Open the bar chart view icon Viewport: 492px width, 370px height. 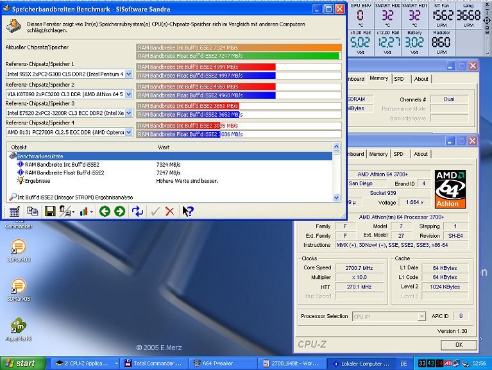(x=84, y=212)
